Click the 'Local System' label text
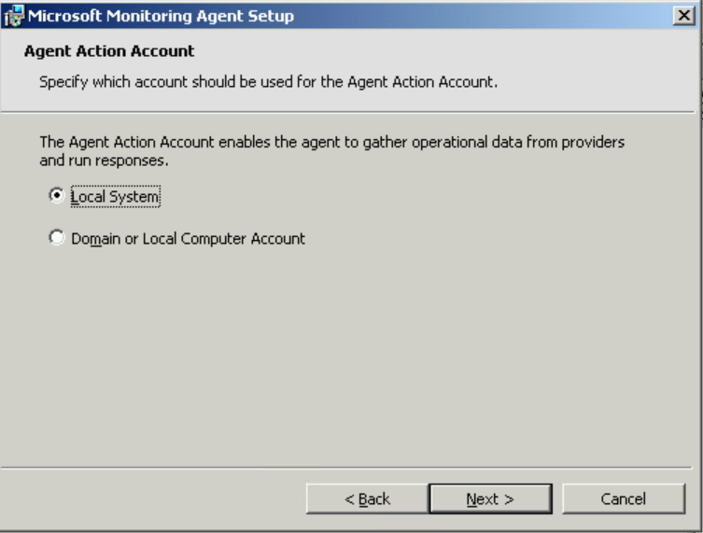The height and width of the screenshot is (533, 703). tap(115, 196)
